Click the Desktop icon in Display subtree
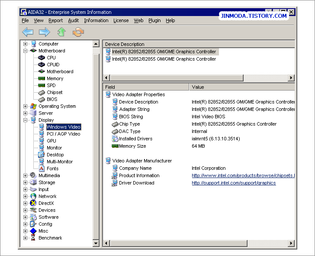This screenshot has width=315, height=256. point(42,155)
